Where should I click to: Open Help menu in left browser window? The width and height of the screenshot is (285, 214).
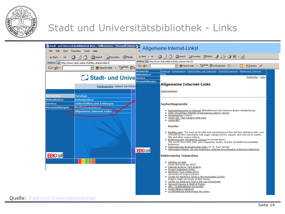coord(95,51)
